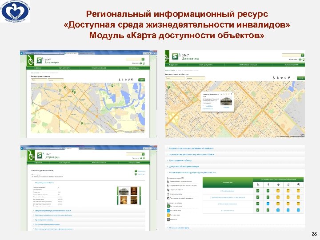Open 'Информация' menu in top-right screenshot
Image resolution: width=320 pixels, height=240 pixels.
pos(173,65)
